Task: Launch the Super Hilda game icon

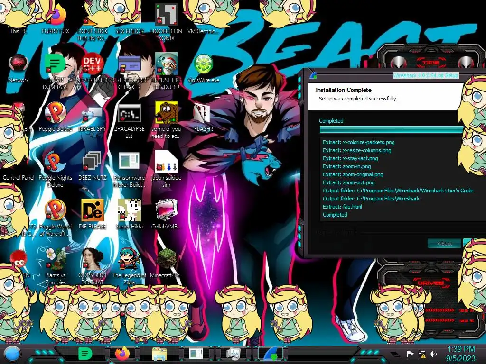Action: (129, 215)
